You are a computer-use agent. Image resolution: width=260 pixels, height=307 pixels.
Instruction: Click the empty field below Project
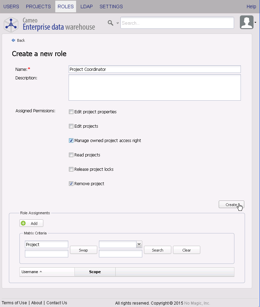pyautogui.click(x=46, y=254)
